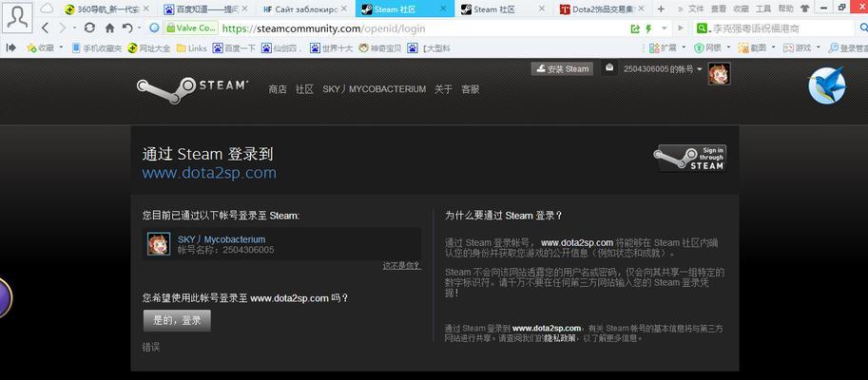This screenshot has width=868, height=380.
Task: Open the 客服 support link
Action: click(x=470, y=89)
